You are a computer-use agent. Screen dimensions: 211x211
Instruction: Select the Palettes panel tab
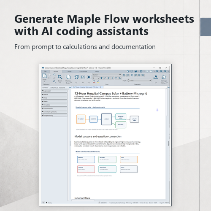click(x=45, y=88)
